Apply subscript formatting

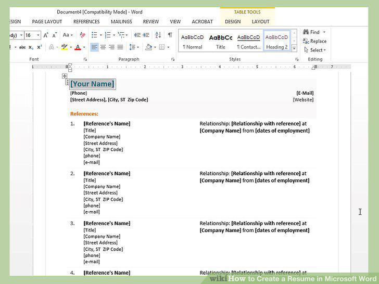pyautogui.click(x=31, y=47)
